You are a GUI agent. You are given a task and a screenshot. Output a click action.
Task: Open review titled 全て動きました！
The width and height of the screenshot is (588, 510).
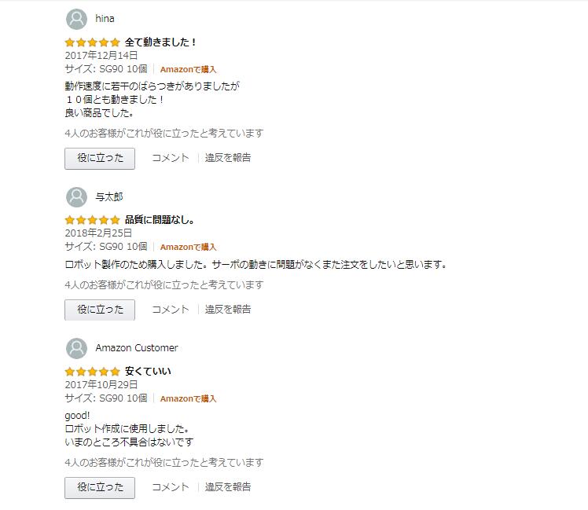161,42
